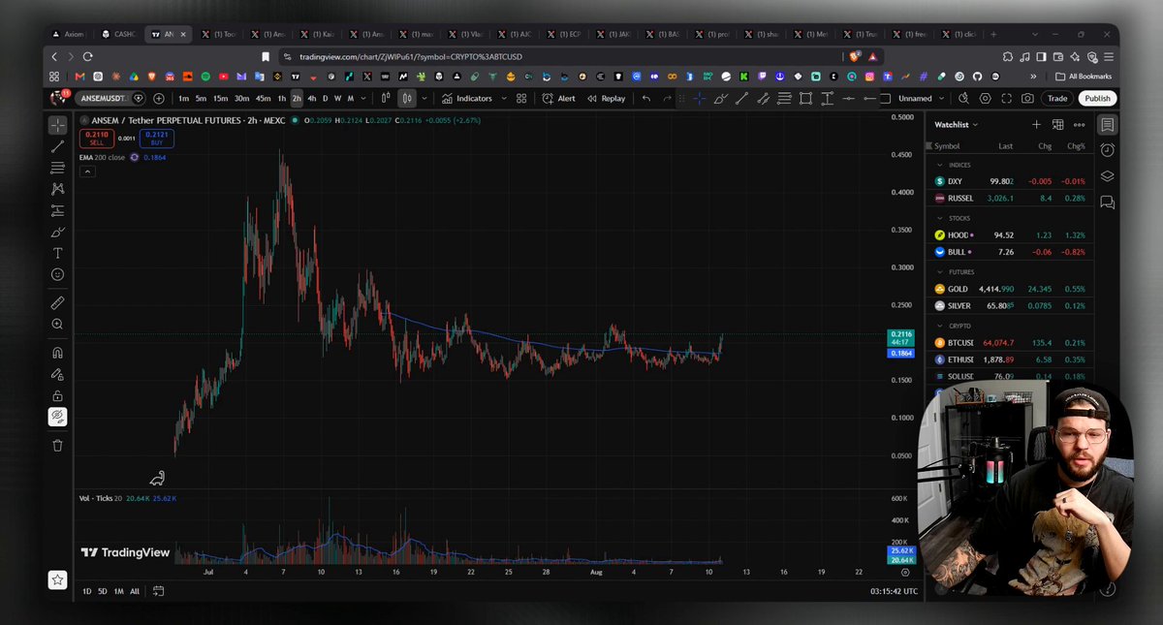Open chart settings hexagon gear icon

[x=985, y=98]
